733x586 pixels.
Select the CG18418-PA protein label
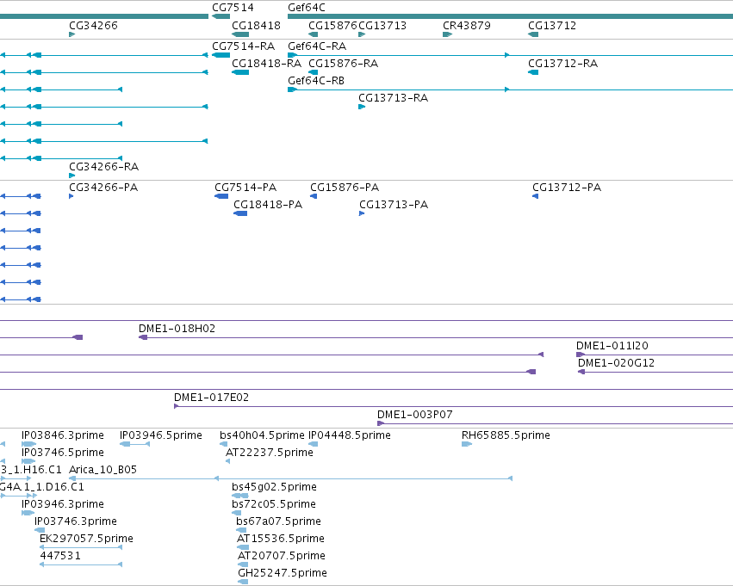pos(268,205)
